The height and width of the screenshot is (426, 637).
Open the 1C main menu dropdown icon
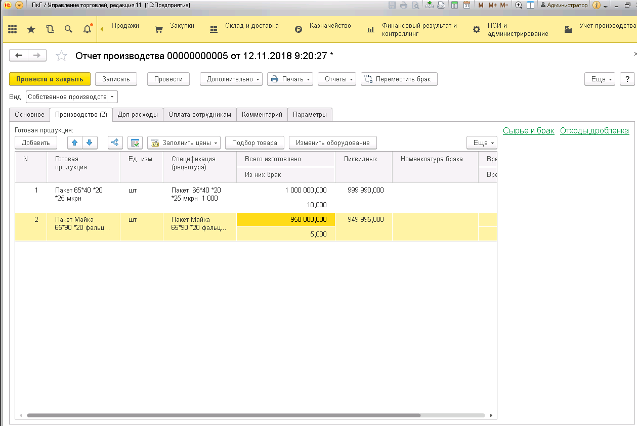click(x=19, y=5)
